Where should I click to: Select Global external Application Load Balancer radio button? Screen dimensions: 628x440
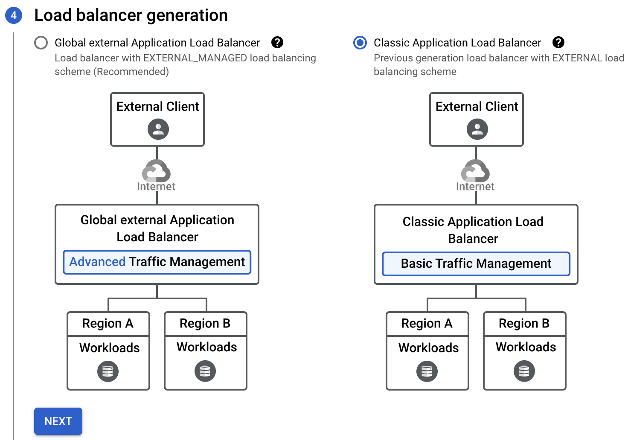[41, 43]
